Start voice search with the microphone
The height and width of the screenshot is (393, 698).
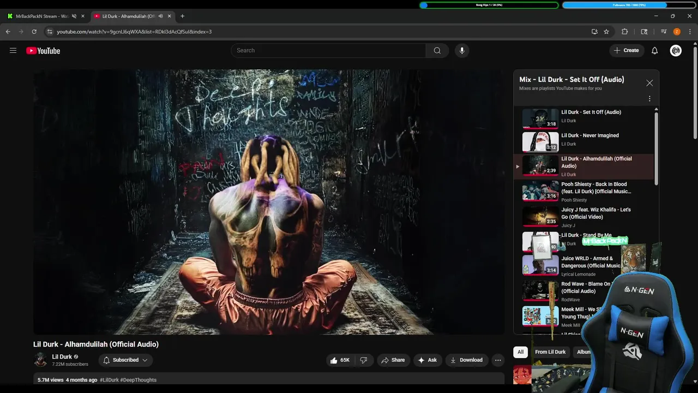point(462,50)
